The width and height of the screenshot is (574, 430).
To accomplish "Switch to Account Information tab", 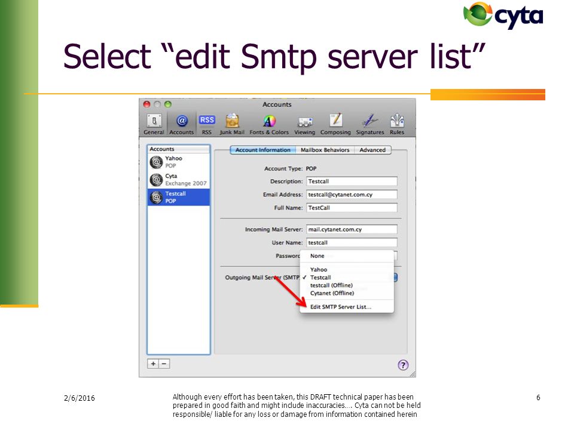I will [263, 150].
